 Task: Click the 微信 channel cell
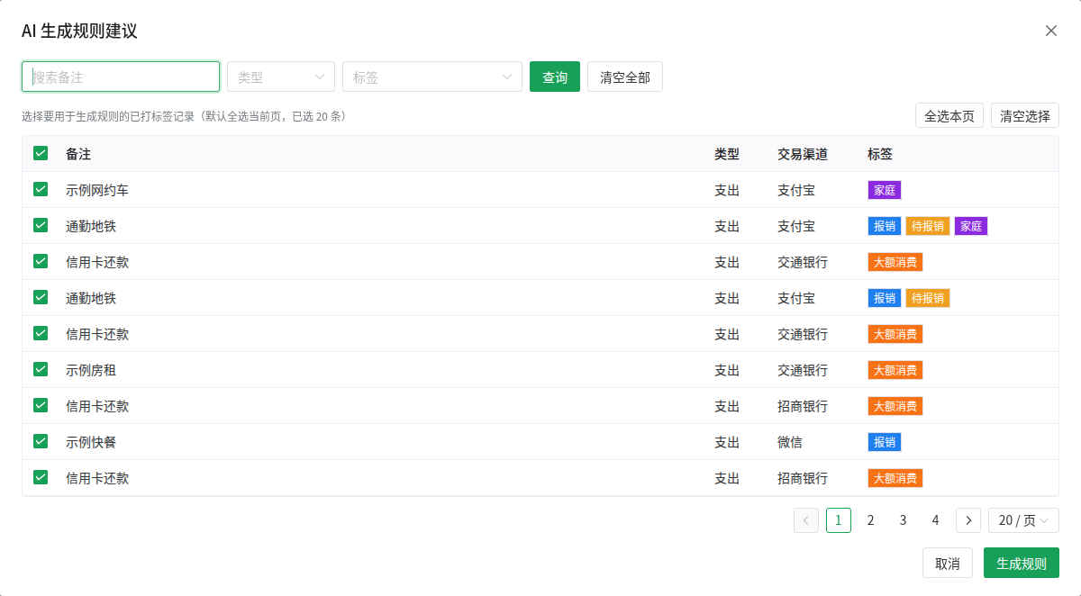coord(790,442)
